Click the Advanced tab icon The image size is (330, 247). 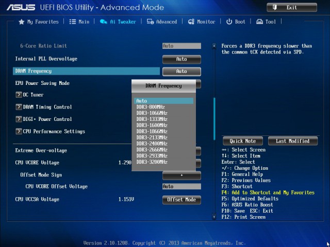(x=150, y=22)
